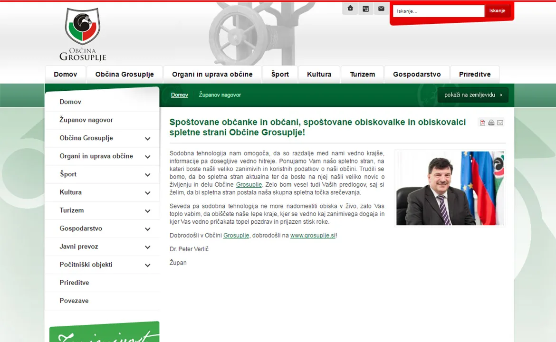
Task: Open the sitemap icon in top bar
Action: point(365,9)
